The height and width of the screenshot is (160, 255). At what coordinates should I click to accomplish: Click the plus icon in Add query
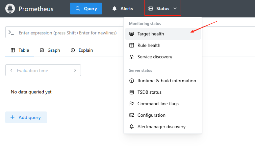point(13,117)
